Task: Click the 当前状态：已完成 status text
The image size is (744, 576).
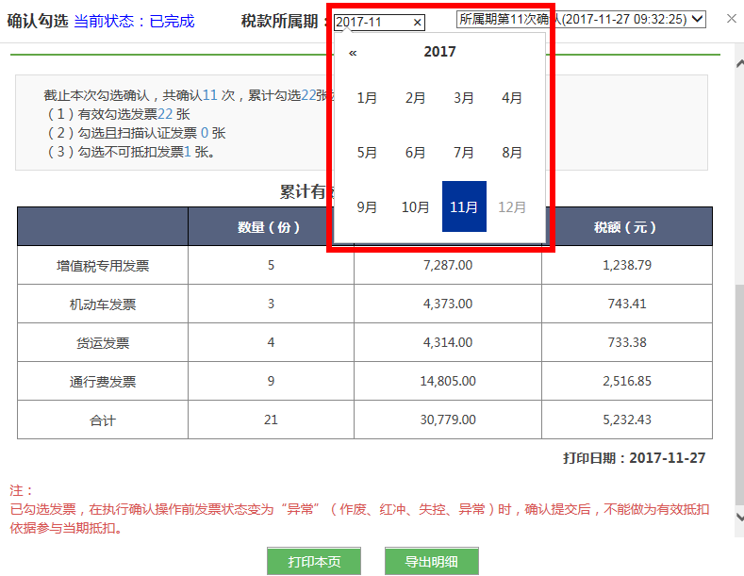Action: coord(134,22)
